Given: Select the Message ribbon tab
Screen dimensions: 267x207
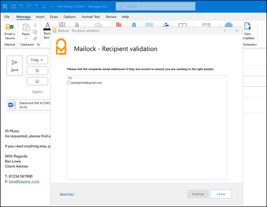Looking at the screenshot, I should click(24, 17).
